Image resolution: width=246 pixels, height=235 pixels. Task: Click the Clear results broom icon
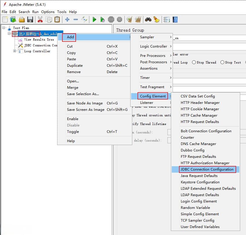coord(129,20)
